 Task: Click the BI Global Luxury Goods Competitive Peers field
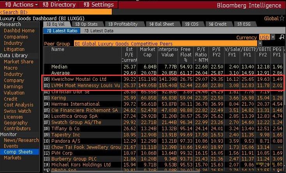point(166,44)
